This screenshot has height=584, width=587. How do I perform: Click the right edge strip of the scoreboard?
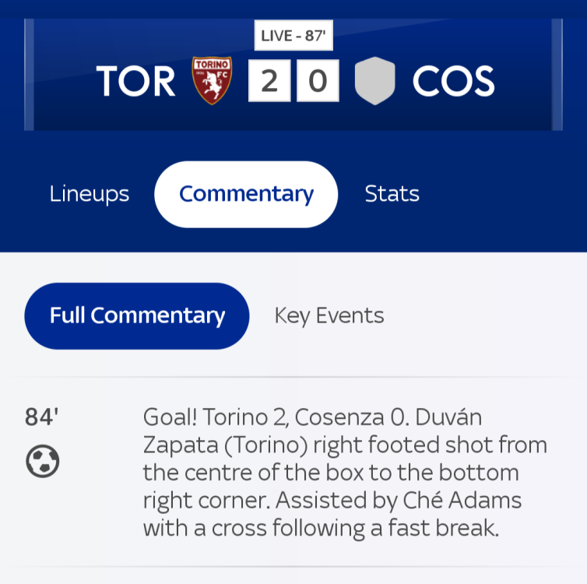(557, 75)
